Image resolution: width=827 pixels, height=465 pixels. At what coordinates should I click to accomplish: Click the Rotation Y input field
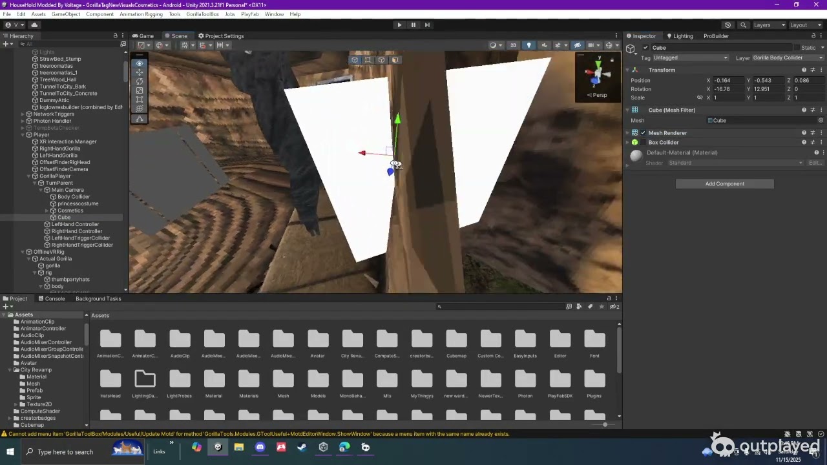pos(768,89)
